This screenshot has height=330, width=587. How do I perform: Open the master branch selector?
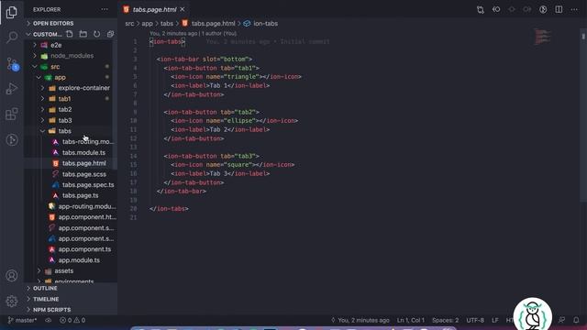click(22, 320)
